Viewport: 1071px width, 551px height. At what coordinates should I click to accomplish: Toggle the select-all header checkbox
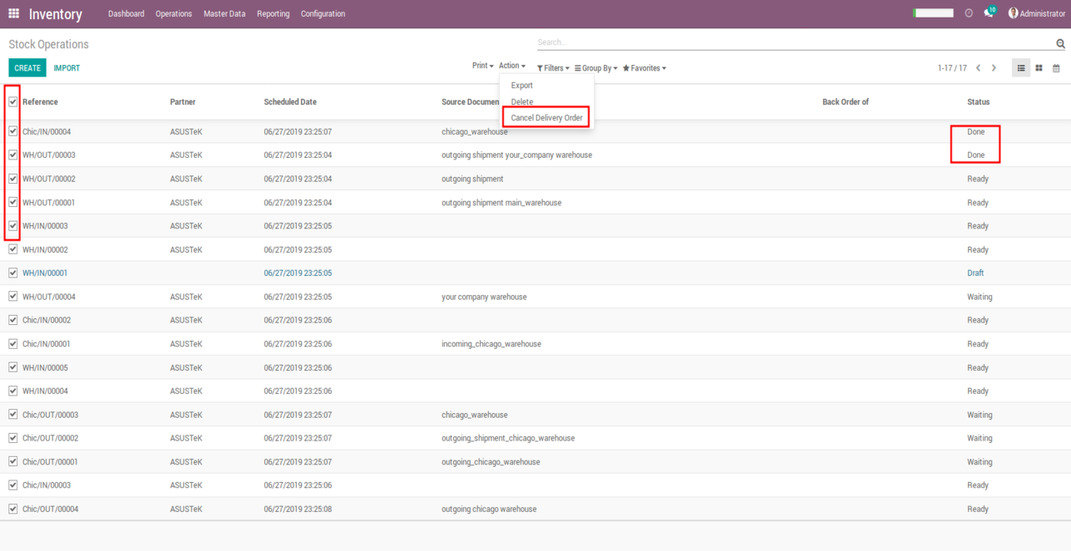[x=12, y=102]
